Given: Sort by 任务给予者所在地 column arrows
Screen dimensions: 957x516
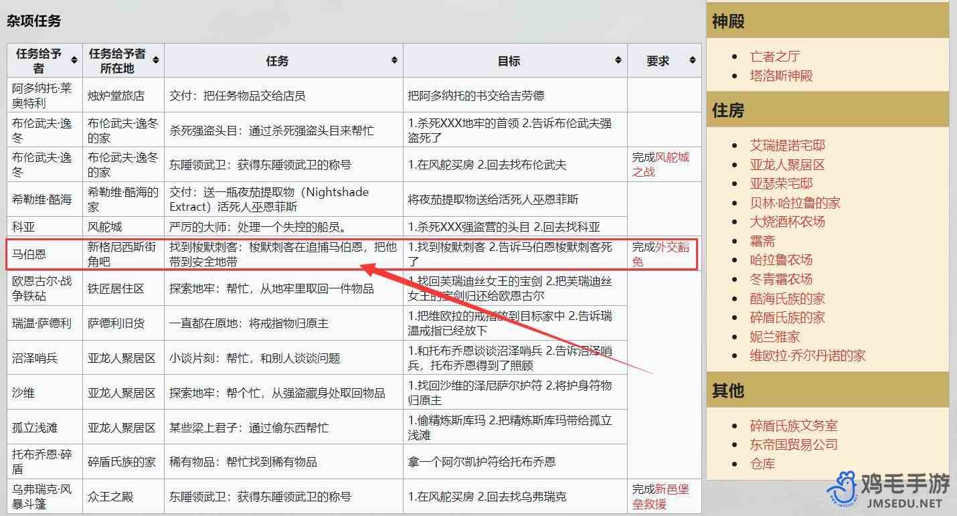Looking at the screenshot, I should pos(155,61).
